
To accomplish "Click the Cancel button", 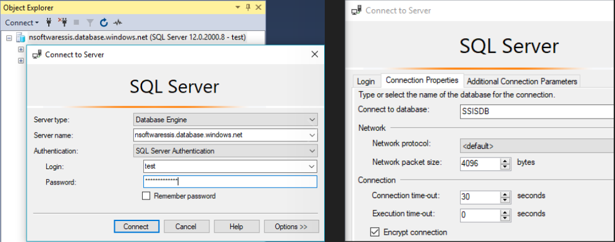I will pyautogui.click(x=186, y=227).
